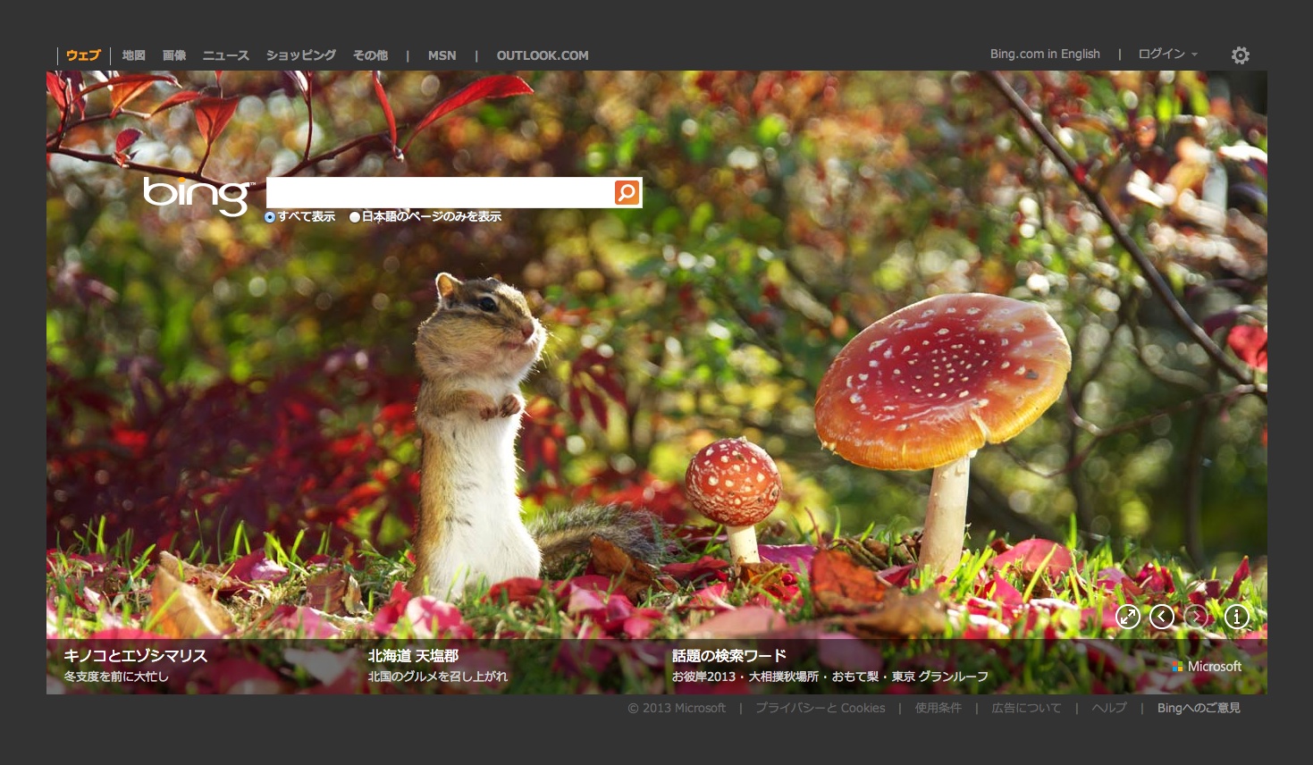Click the orange search magnifier button
Viewport: 1313px width, 765px height.
[x=627, y=192]
